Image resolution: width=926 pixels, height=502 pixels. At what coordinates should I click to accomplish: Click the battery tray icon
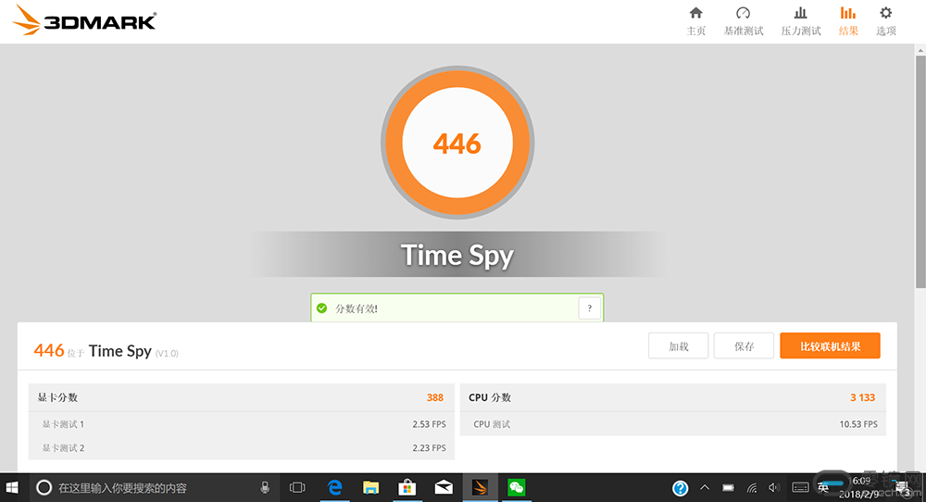728,488
